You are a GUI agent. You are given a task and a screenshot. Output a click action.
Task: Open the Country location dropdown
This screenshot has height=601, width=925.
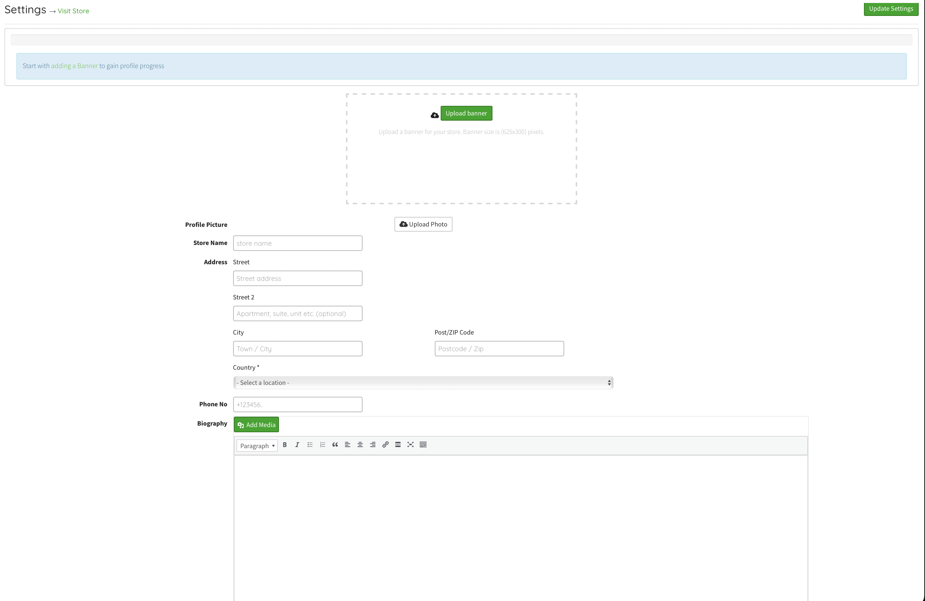point(423,383)
